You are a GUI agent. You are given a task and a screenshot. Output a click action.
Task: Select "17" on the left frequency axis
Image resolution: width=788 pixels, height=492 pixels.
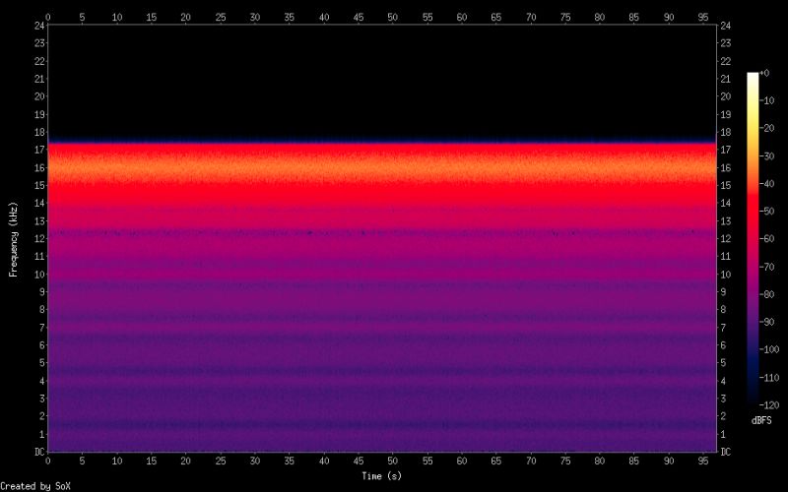pos(39,150)
